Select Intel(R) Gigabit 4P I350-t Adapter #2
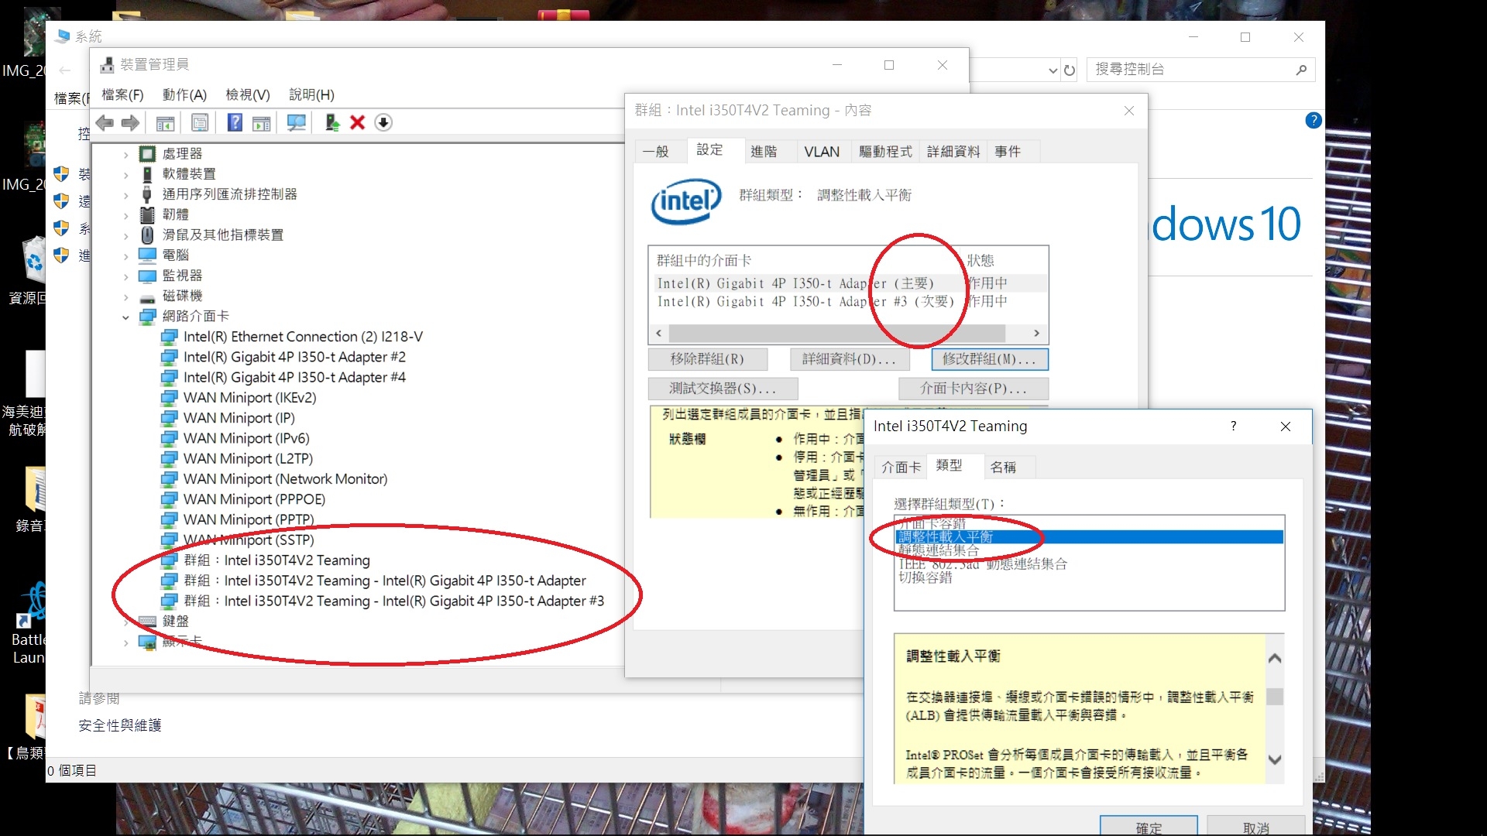This screenshot has height=836, width=1487. pos(294,357)
